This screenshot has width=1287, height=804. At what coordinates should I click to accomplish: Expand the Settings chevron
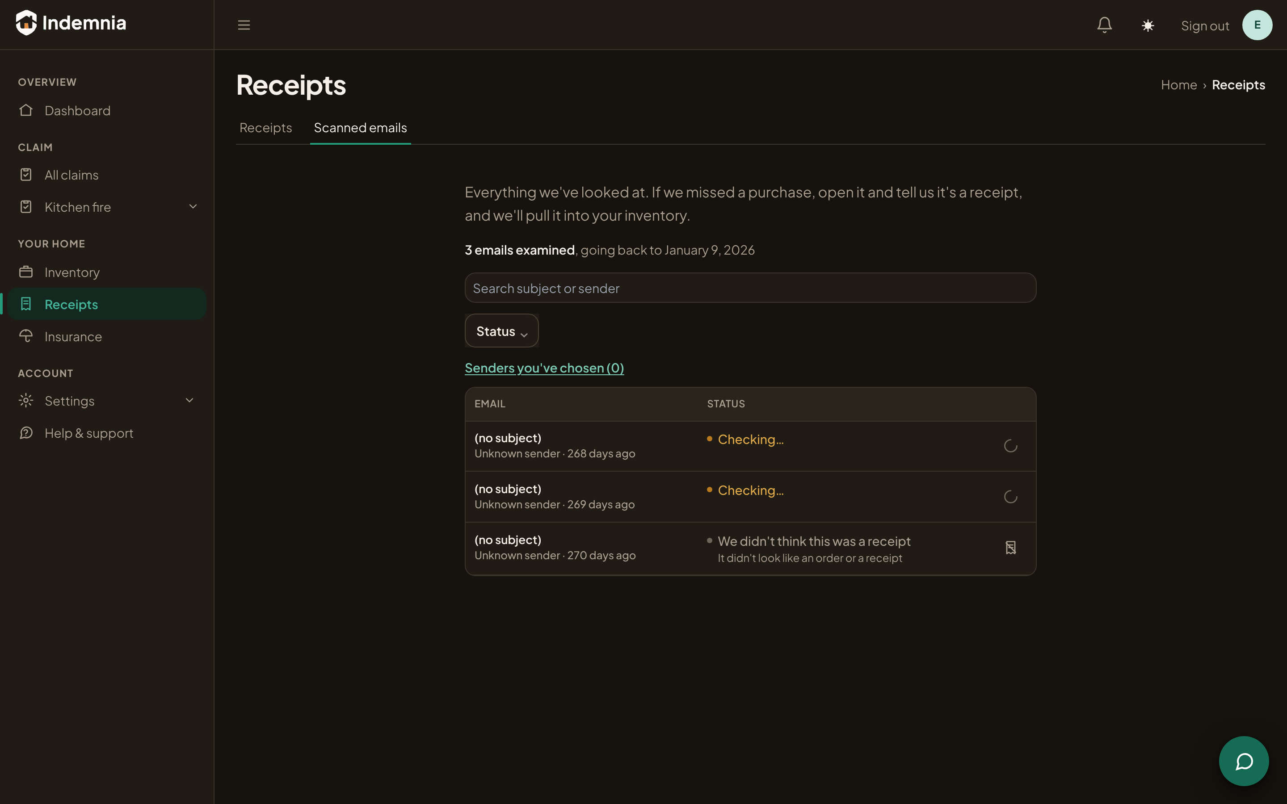[189, 400]
